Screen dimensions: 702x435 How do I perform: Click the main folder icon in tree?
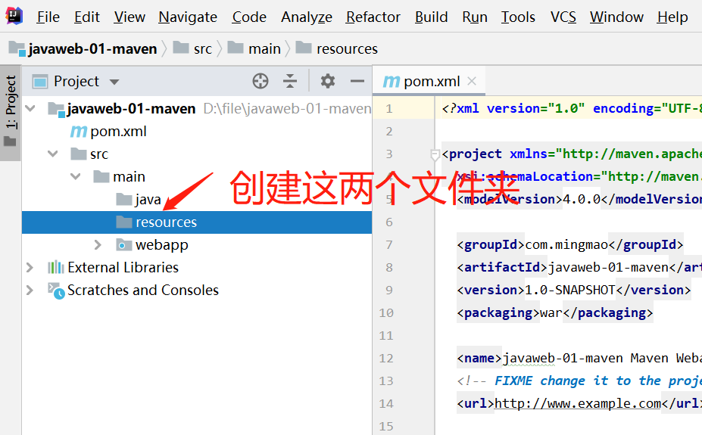[x=101, y=176]
